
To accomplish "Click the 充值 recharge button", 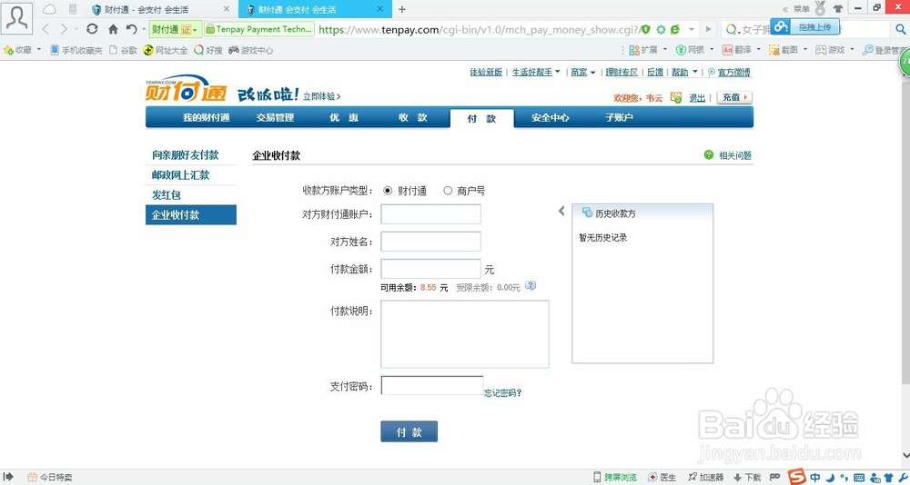I will click(734, 97).
